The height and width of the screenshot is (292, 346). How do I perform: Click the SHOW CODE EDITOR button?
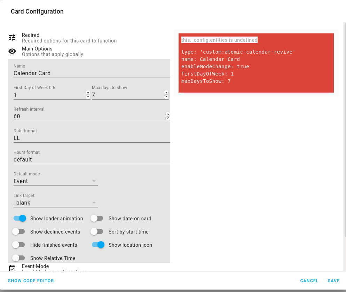tap(31, 281)
